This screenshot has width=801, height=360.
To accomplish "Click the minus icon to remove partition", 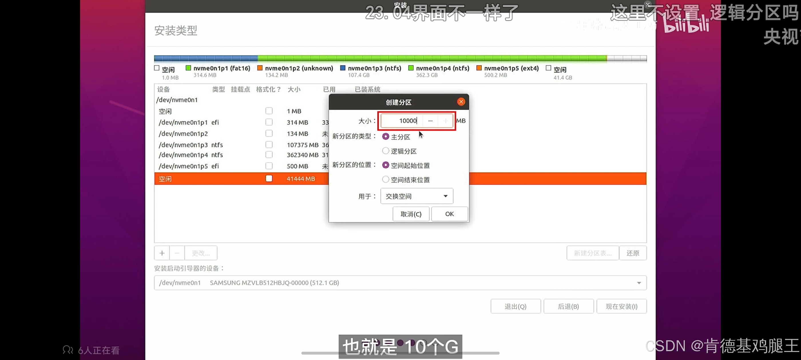I will tap(177, 253).
